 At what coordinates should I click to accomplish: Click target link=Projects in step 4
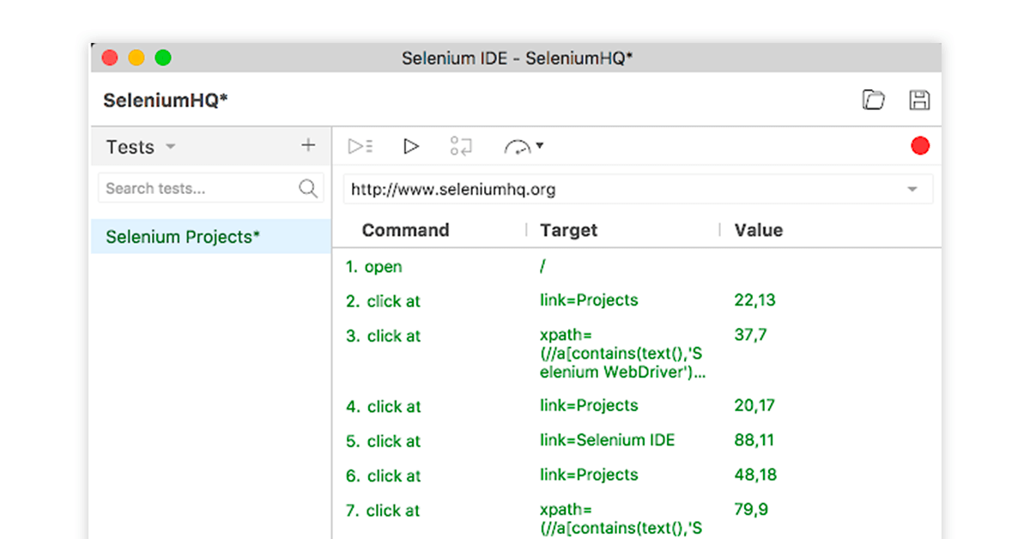[589, 405]
